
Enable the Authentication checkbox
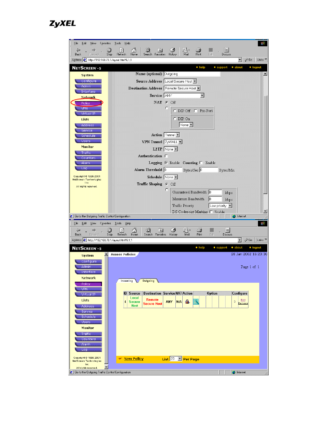pyautogui.click(x=166, y=156)
